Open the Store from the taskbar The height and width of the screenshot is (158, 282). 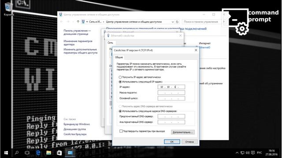[x=59, y=153]
